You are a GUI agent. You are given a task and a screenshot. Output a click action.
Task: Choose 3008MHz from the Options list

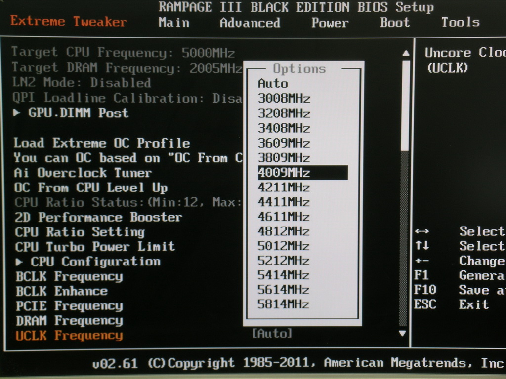[x=284, y=98]
